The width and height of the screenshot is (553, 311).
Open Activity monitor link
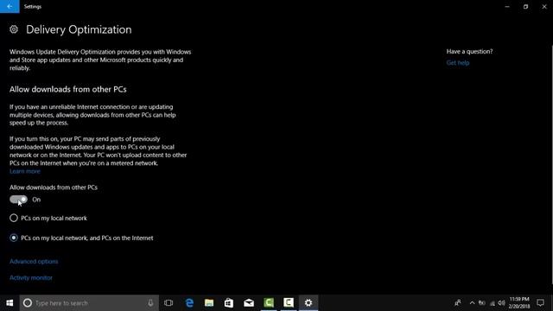click(31, 278)
